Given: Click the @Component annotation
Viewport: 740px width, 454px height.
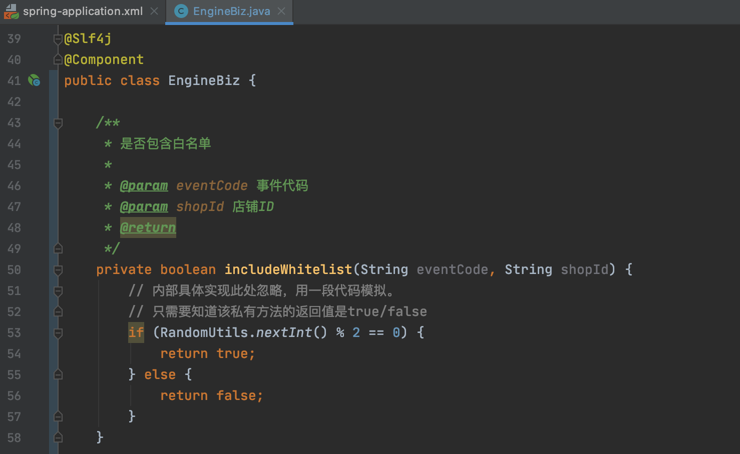Looking at the screenshot, I should point(104,59).
